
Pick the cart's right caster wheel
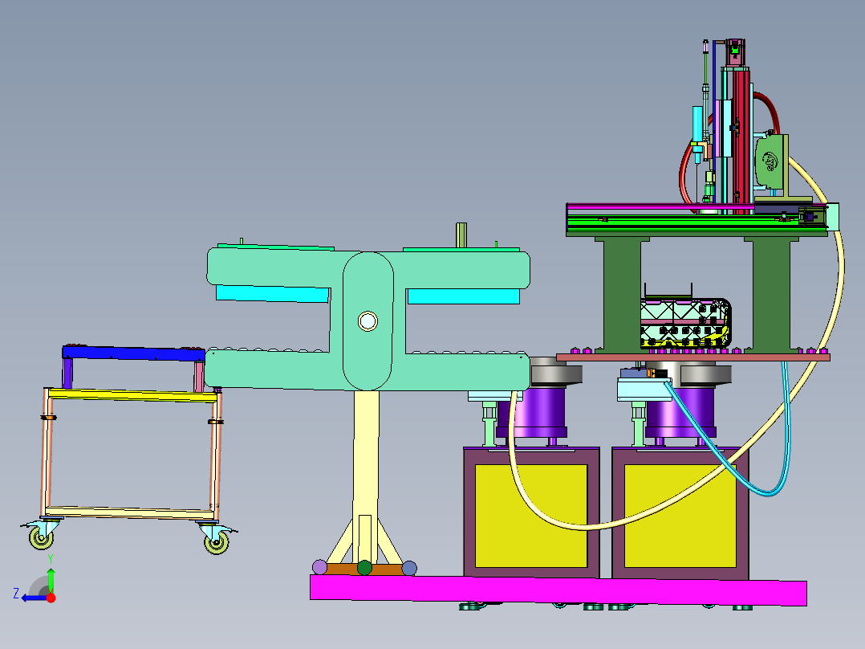217,542
